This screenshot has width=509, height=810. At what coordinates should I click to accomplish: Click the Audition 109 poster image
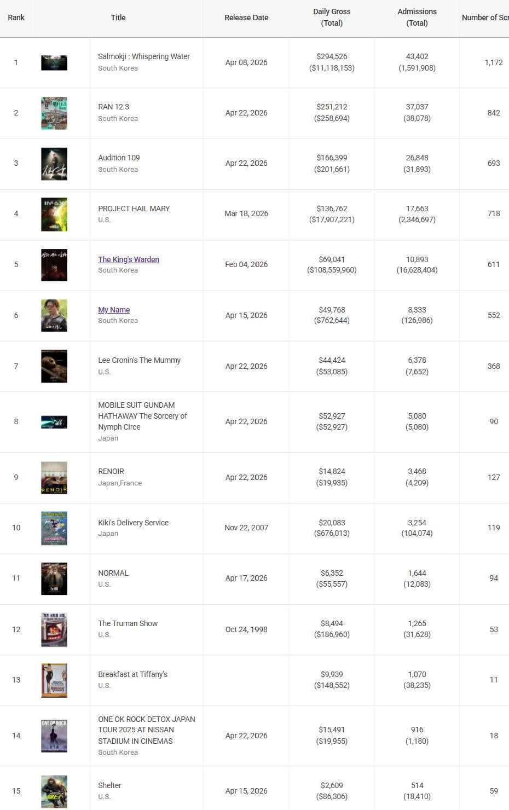point(54,164)
